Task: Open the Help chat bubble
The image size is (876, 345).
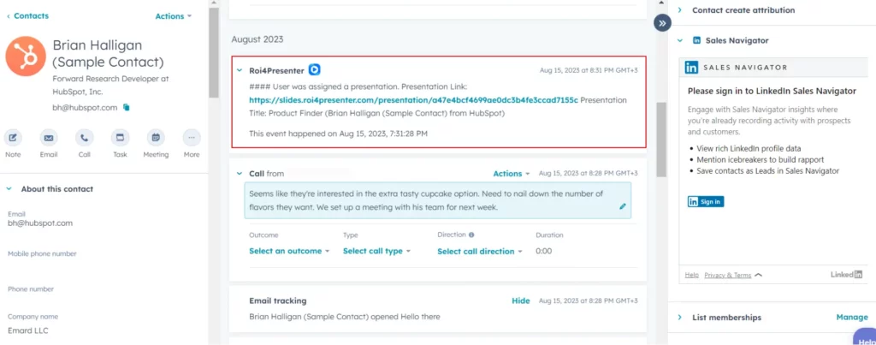Action: tap(865, 339)
